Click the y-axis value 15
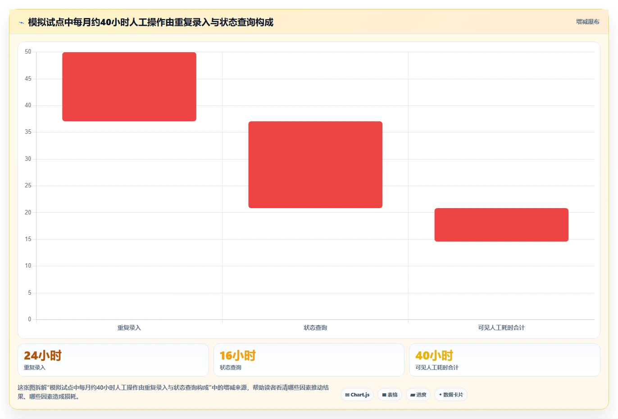The height and width of the screenshot is (419, 618). 28,239
